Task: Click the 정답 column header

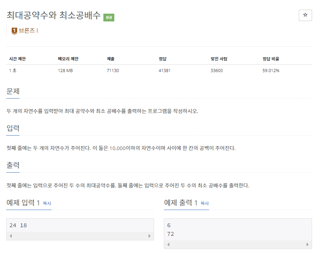Action: coord(163,59)
